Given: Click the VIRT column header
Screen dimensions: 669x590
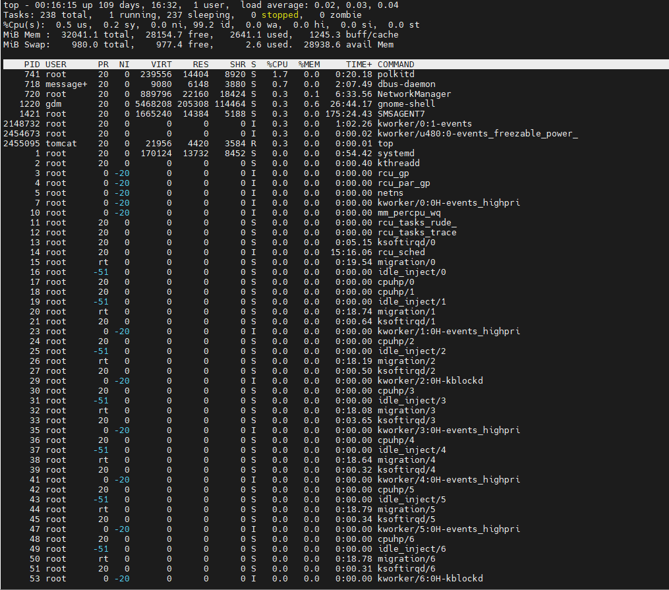Looking at the screenshot, I should point(161,65).
